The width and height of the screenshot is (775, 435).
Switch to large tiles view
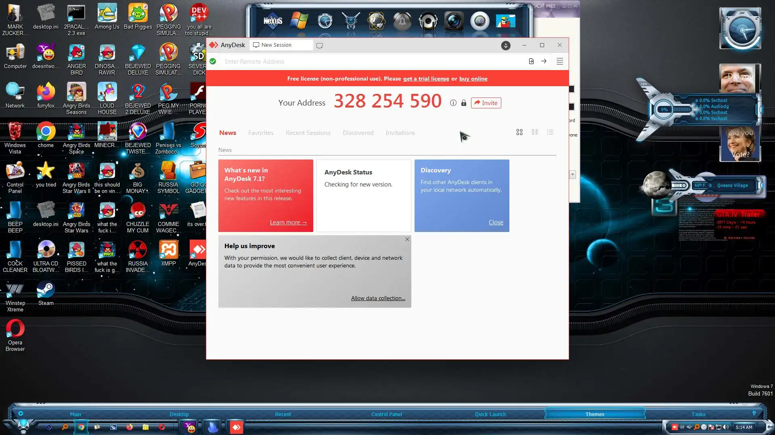[519, 132]
